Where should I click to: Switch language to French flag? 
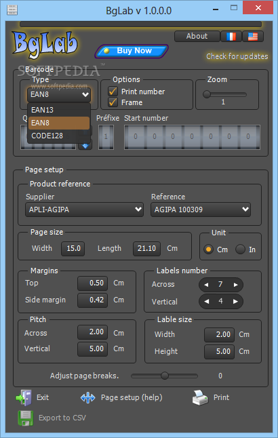click(x=231, y=37)
